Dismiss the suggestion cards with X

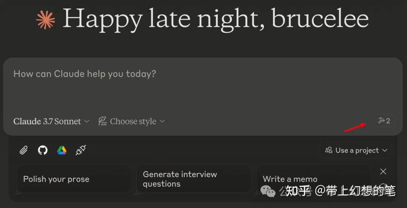(x=383, y=172)
